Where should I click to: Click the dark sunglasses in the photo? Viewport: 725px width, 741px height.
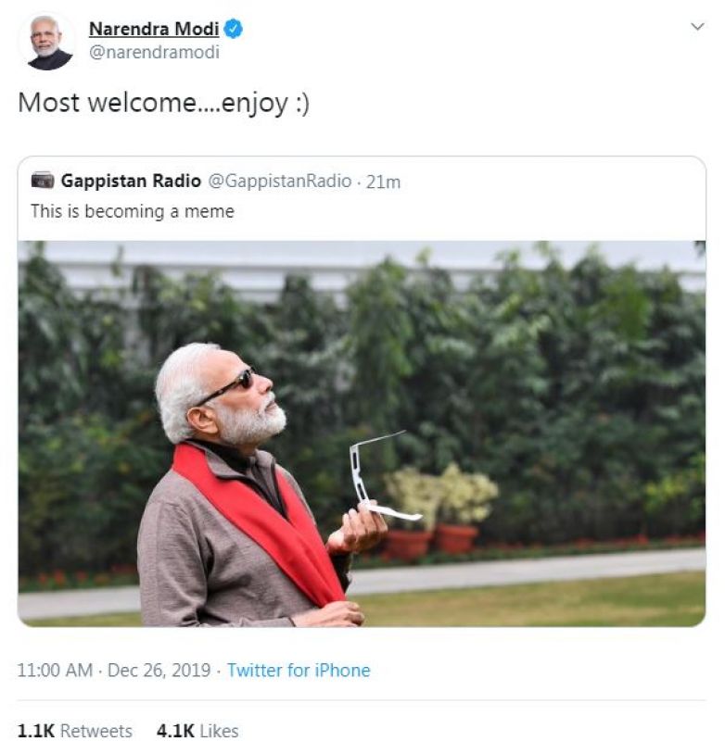(232, 382)
